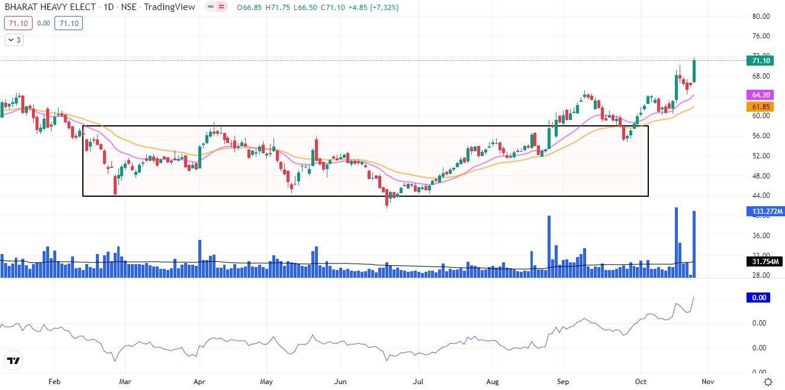
Task: Click the TradingView logo icon
Action: pos(14,360)
